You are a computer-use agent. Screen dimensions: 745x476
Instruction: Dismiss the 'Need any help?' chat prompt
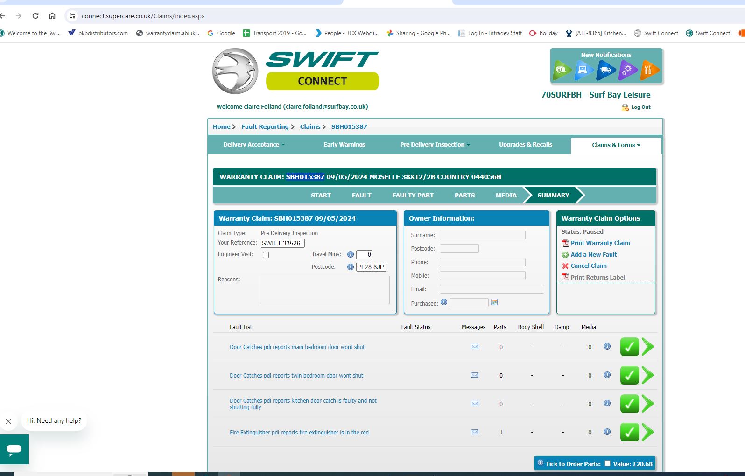[8, 421]
